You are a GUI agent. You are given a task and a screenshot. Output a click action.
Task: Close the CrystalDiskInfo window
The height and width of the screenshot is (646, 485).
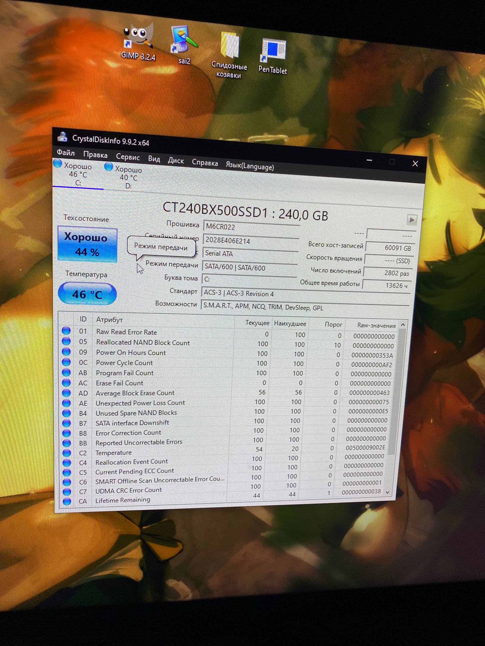(x=415, y=163)
